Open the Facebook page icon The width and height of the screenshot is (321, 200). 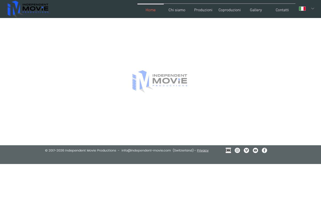pyautogui.click(x=264, y=150)
